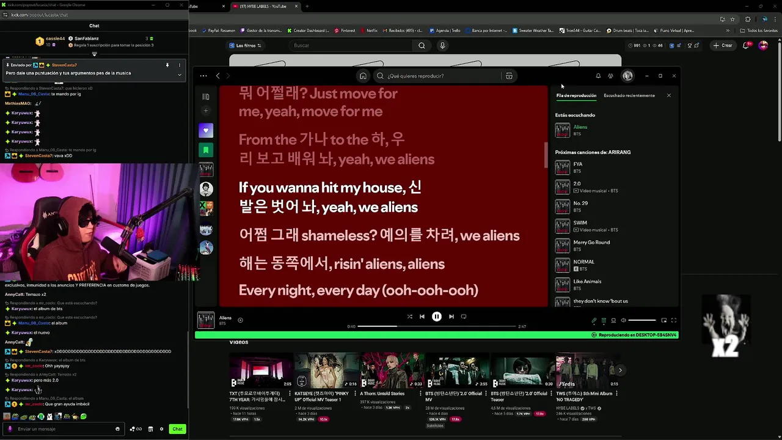The image size is (782, 440).
Task: Open YouTube account avatar menu
Action: 763,45
